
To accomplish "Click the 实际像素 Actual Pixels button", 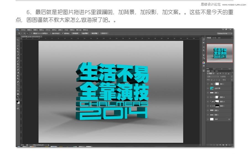I will [76, 33].
